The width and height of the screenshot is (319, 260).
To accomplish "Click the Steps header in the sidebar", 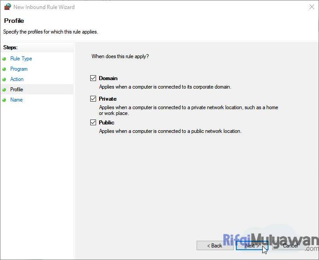I will [x=10, y=47].
